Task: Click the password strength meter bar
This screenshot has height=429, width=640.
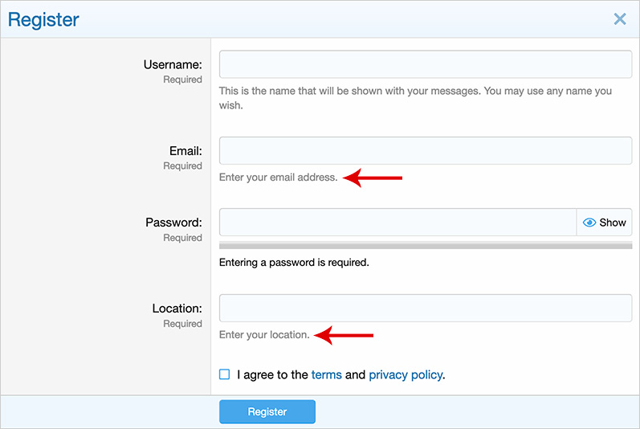Action: (x=425, y=245)
